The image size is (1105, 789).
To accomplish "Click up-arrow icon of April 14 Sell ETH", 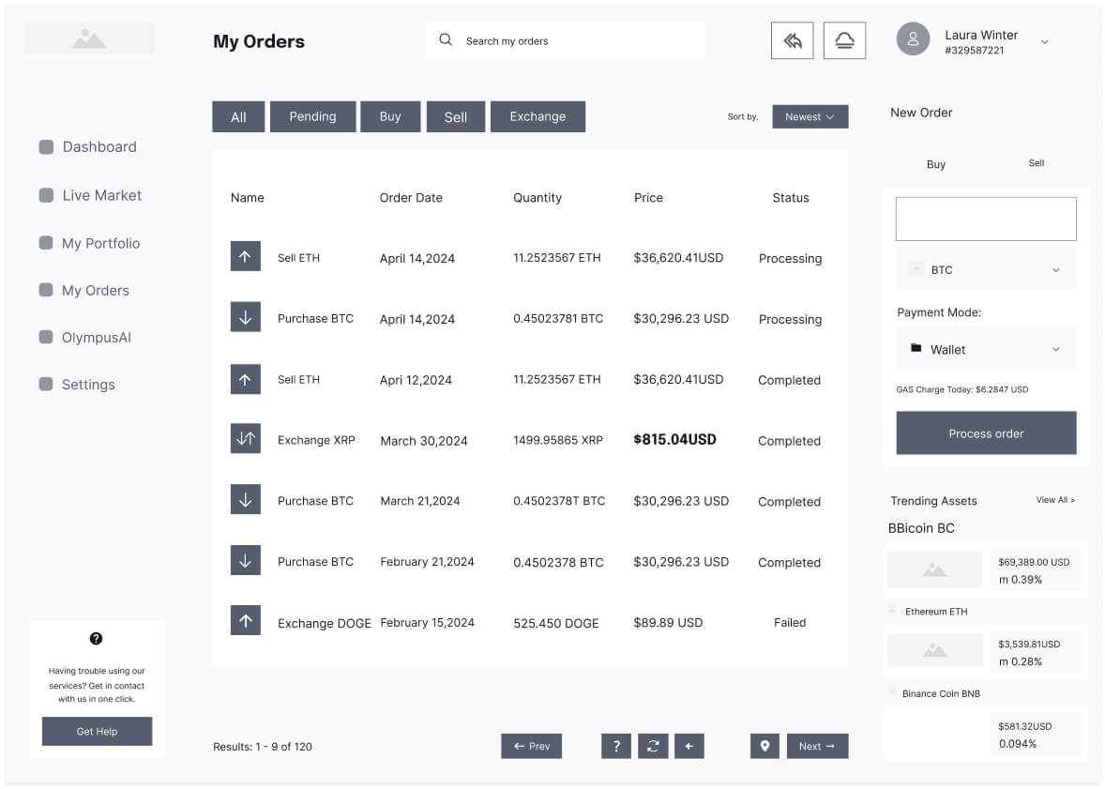I will pos(245,256).
